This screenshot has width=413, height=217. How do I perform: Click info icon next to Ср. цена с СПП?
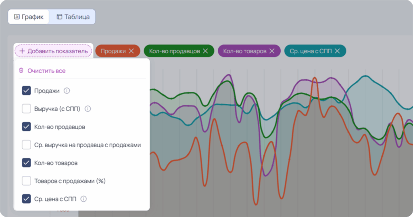click(83, 199)
